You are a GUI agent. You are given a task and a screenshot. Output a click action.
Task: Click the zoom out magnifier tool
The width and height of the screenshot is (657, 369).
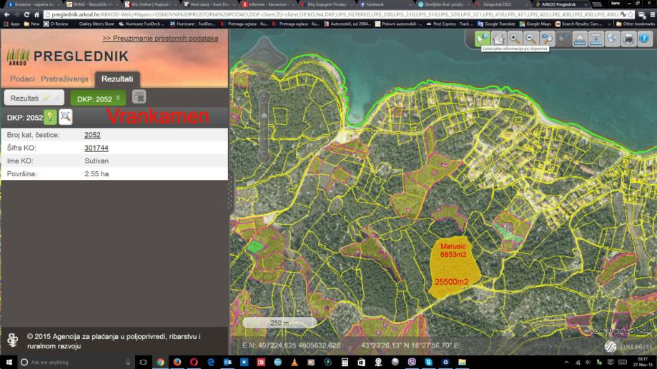point(530,39)
